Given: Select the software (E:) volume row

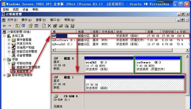Looking at the screenshot, I should pos(120,40).
